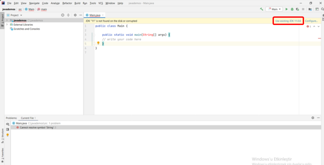This screenshot has width=324, height=165.
Task: Open the Project Structure icon in toolbar
Action: pyautogui.click(x=310, y=9)
